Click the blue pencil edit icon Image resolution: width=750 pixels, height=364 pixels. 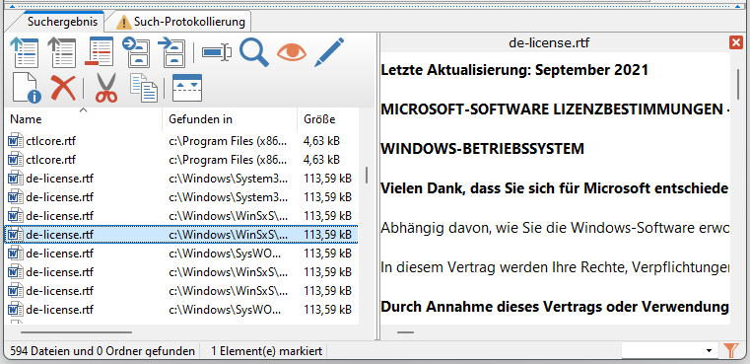(329, 51)
